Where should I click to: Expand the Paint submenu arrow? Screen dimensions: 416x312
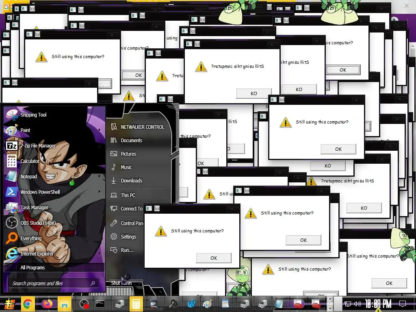pos(100,130)
